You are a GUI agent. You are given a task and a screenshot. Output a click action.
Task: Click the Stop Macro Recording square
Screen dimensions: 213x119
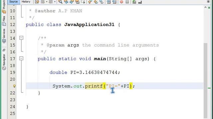coord(127,2)
